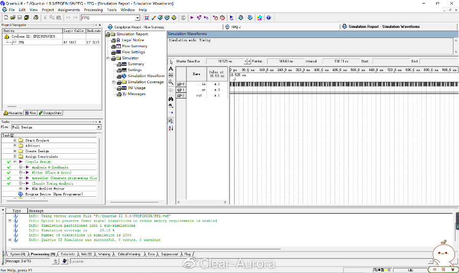
Task: Open the FPQ project name dropdown
Action: 137,18
